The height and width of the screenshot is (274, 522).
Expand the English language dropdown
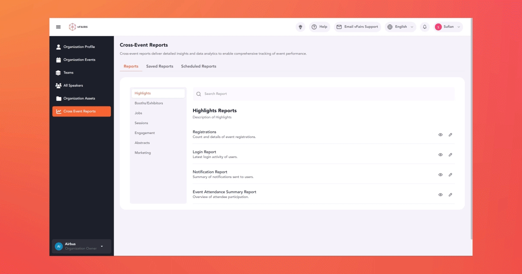point(400,27)
